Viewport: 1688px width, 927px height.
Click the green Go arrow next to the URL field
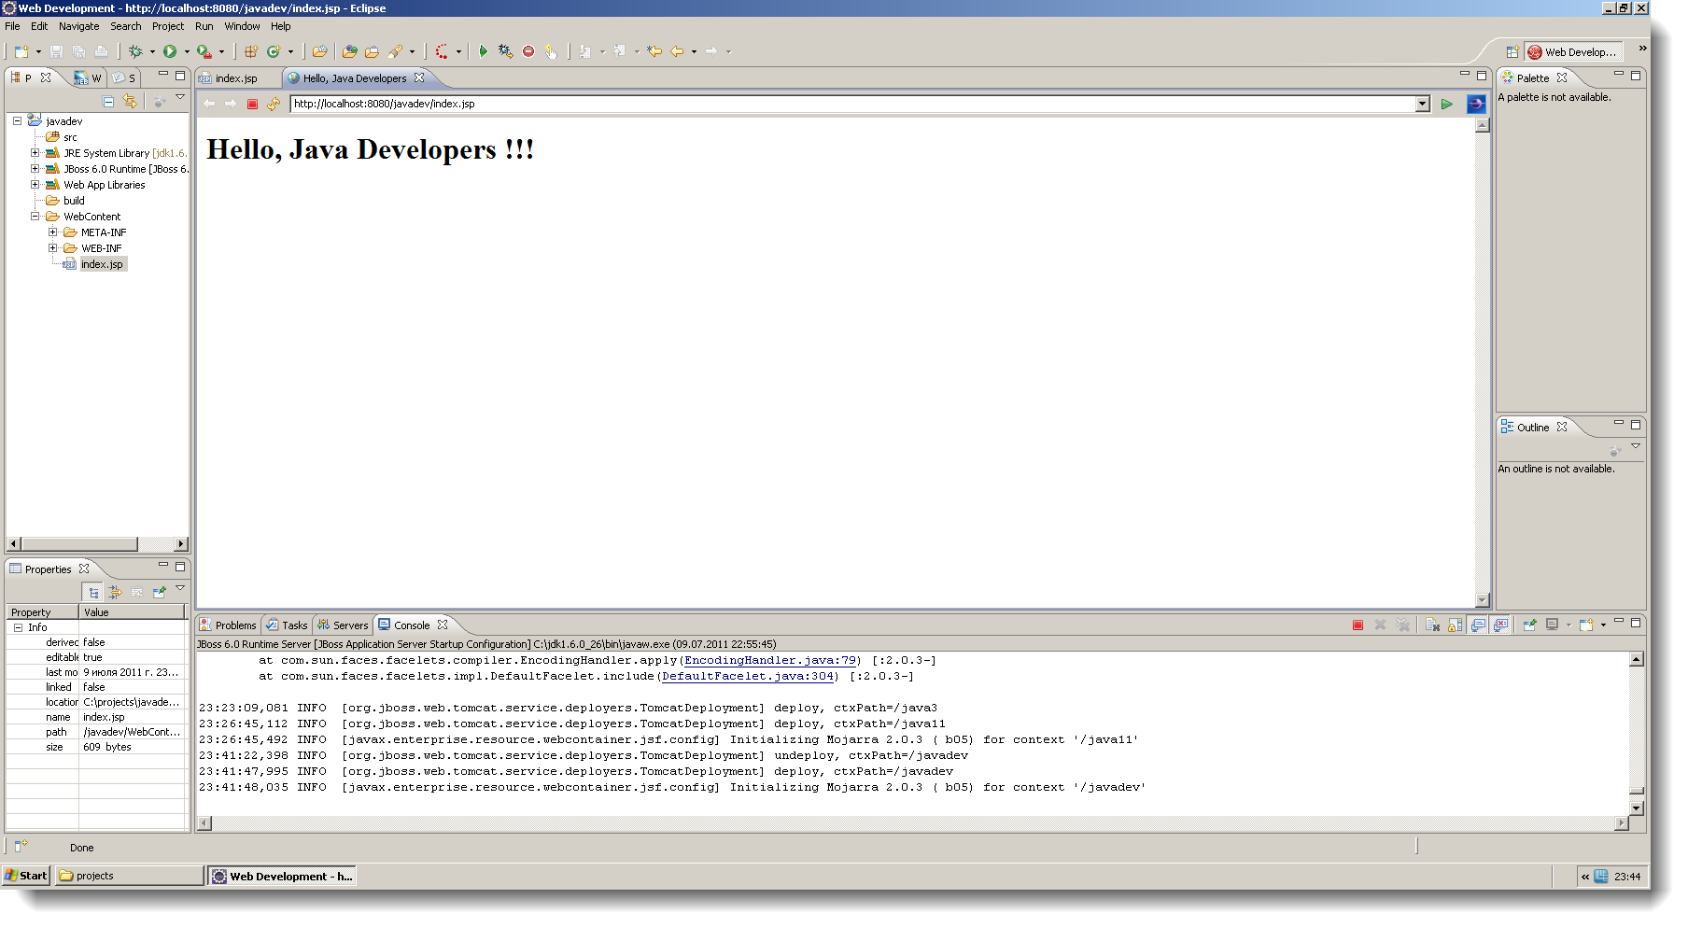[x=1446, y=104]
